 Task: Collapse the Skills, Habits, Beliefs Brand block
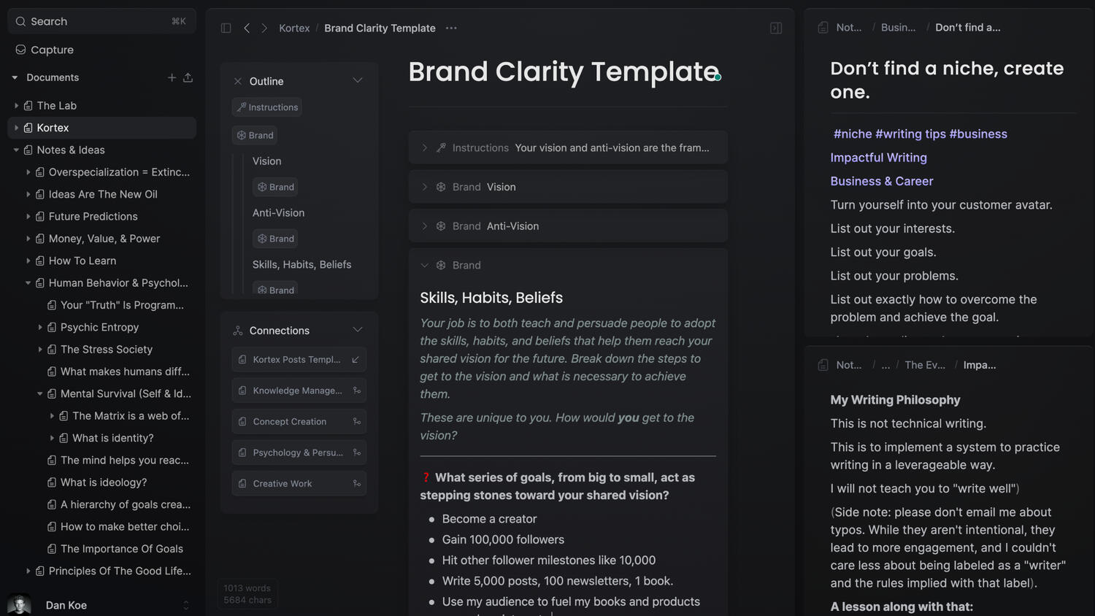tap(425, 266)
